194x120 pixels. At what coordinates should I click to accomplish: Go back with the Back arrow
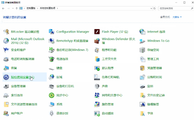(3, 8)
